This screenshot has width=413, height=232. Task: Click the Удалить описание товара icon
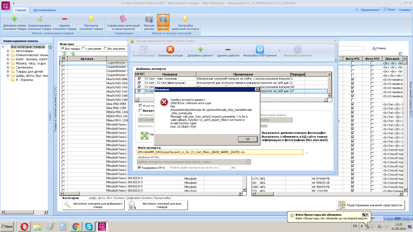point(65,19)
